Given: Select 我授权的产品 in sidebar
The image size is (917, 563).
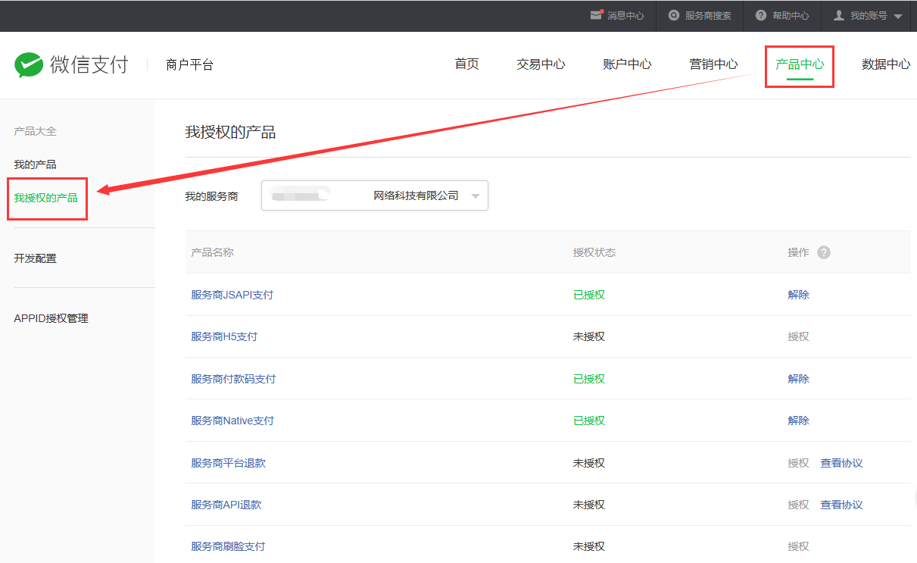Looking at the screenshot, I should [x=45, y=198].
